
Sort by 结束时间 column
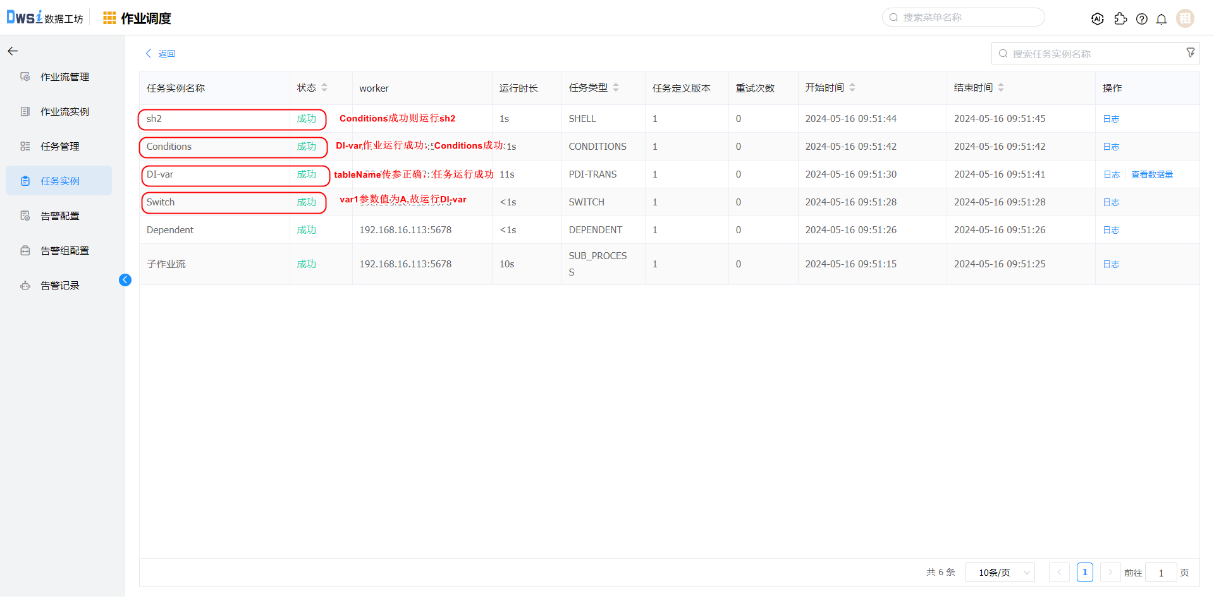click(x=1001, y=88)
